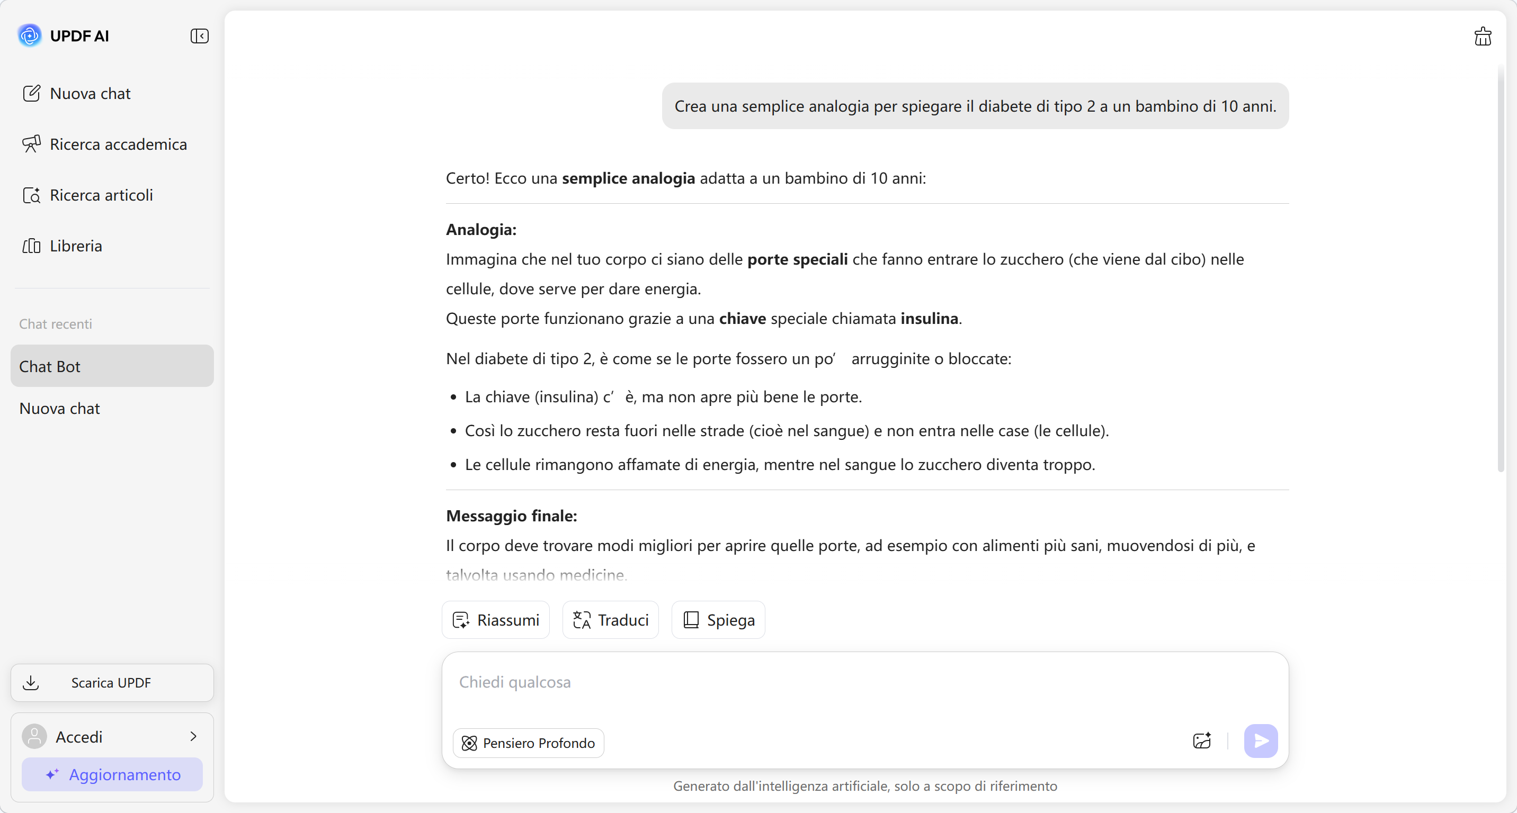Upload an image via the picture icon
This screenshot has width=1517, height=813.
tap(1202, 740)
